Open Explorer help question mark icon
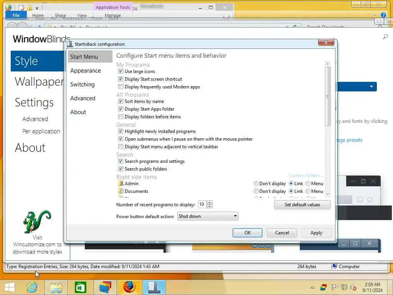Image resolution: width=393 pixels, height=295 pixels. point(383,15)
